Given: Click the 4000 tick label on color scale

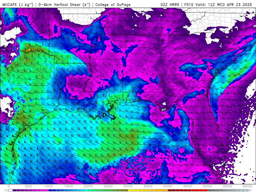Looking at the screenshot, I should [x=168, y=186].
